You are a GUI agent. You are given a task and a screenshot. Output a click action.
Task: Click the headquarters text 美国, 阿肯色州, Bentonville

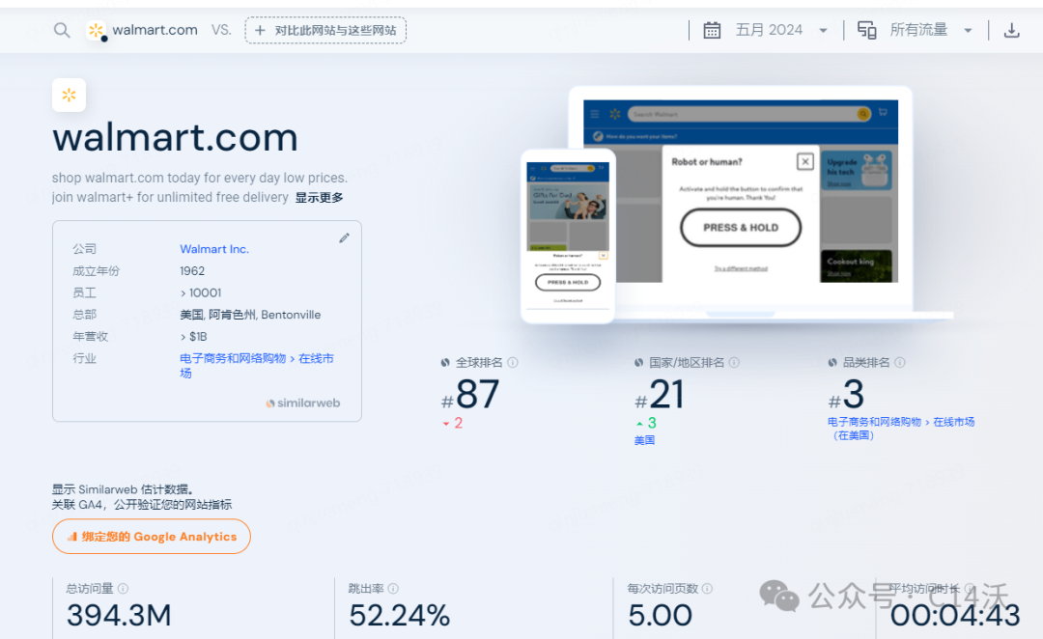coord(250,316)
